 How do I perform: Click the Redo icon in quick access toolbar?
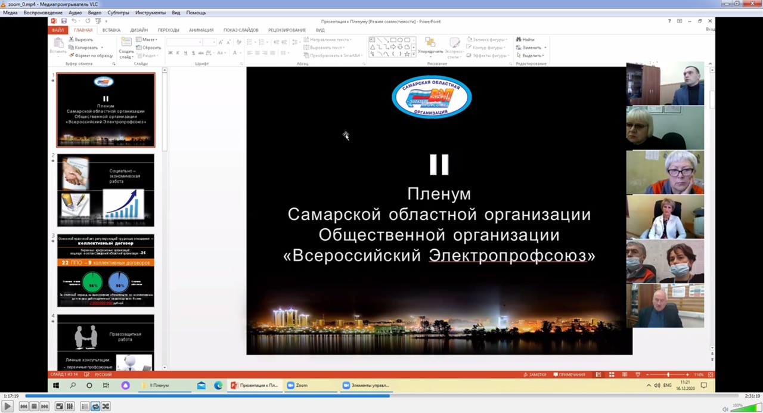point(88,21)
